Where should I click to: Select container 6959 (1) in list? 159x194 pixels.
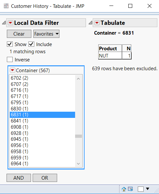[42, 158]
